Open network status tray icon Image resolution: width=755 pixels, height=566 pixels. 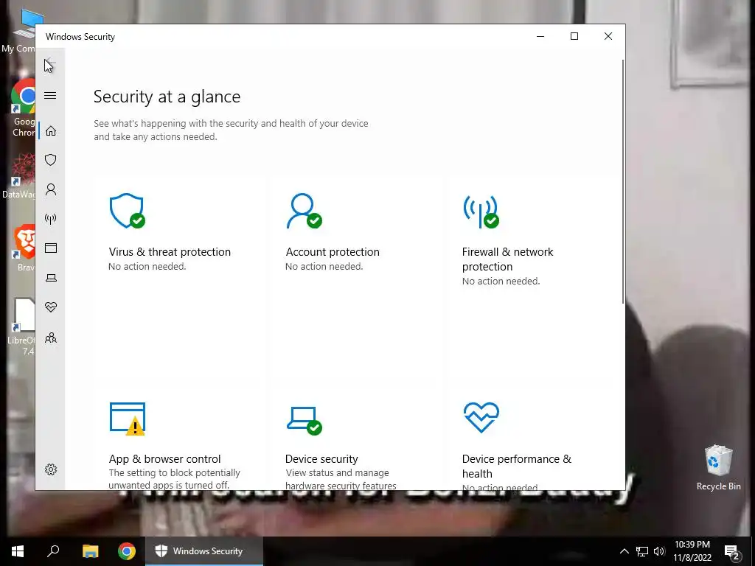click(x=642, y=551)
